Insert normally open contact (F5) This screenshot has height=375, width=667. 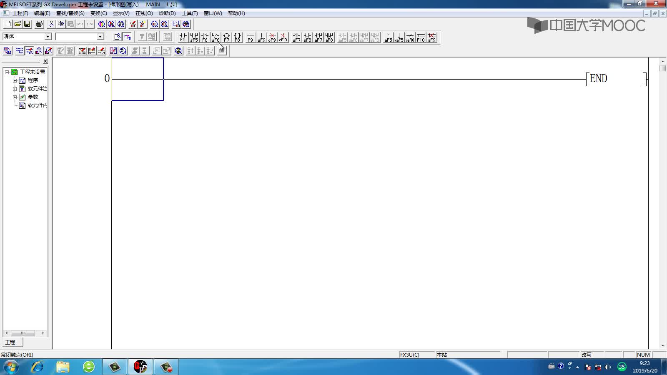(x=183, y=37)
